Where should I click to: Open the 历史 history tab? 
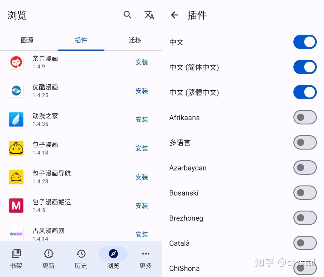point(81,259)
